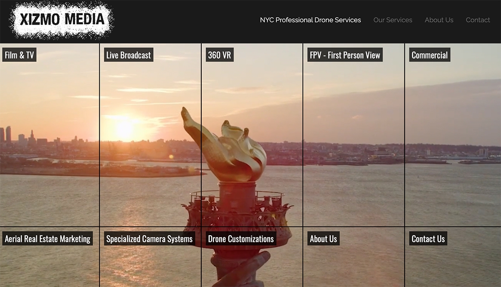Open Aerial Real Estate Marketing
The width and height of the screenshot is (501, 287).
[48, 239]
